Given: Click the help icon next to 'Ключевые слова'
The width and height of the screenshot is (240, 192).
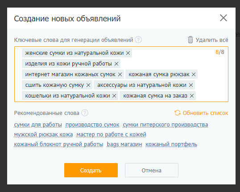Looking at the screenshot, I should [138, 40].
